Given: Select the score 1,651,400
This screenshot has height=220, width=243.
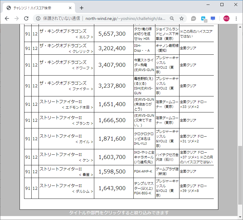Looking at the screenshot, I should pos(112,104).
